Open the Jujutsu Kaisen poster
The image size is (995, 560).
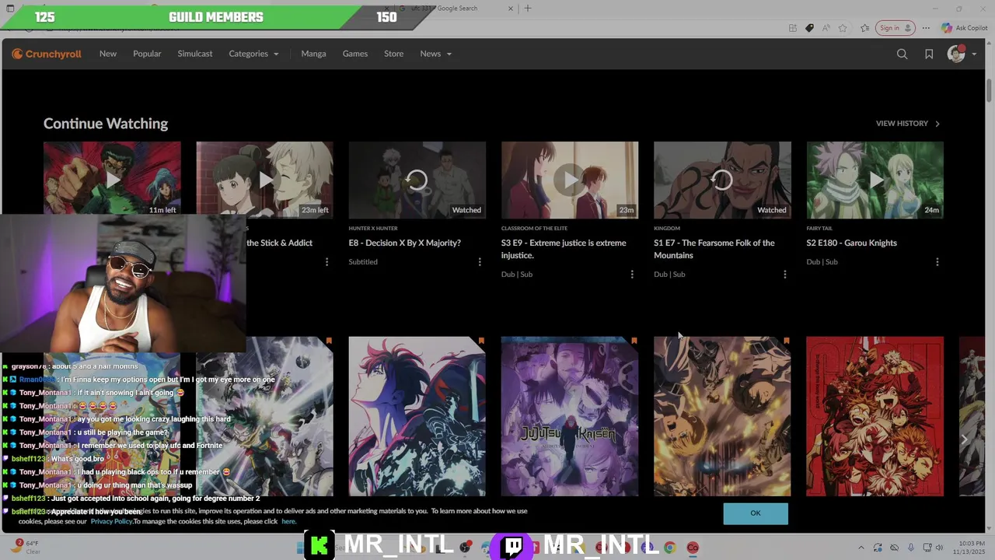pos(570,416)
